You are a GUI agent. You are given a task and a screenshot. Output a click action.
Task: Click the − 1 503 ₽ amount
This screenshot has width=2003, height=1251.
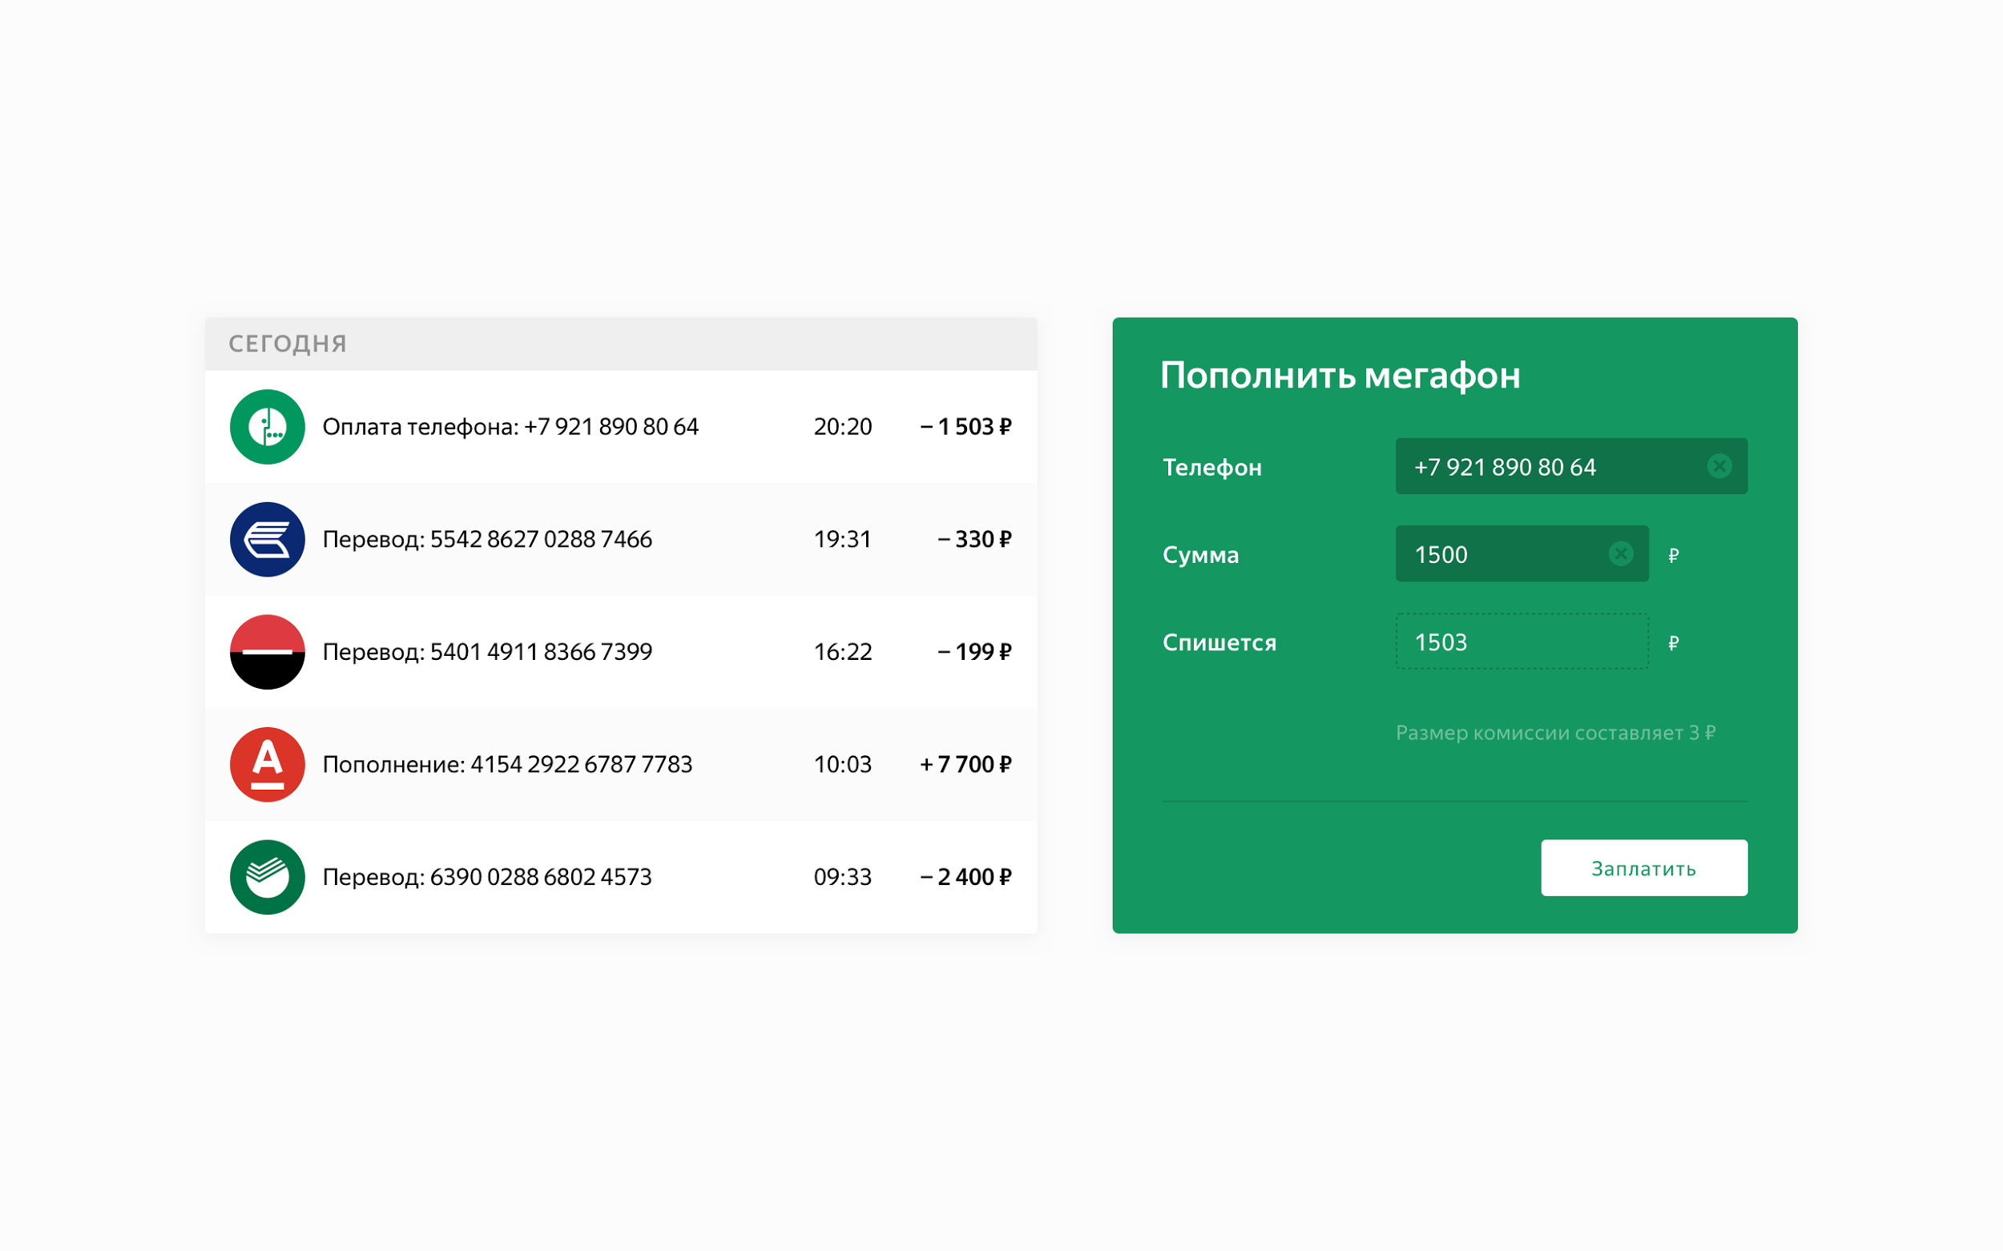tap(965, 427)
